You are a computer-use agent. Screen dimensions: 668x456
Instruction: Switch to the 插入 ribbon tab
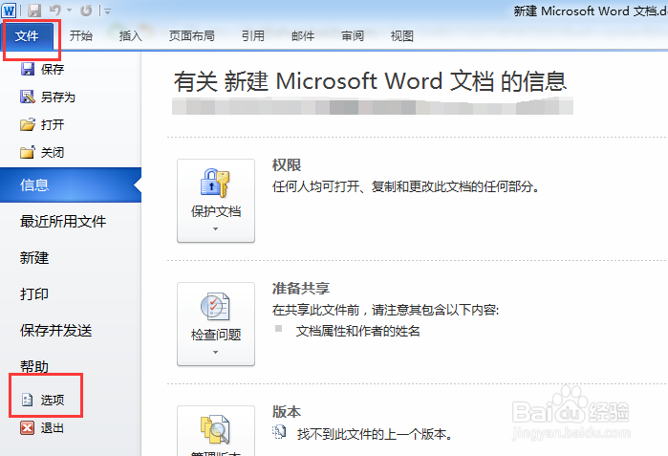coord(130,35)
